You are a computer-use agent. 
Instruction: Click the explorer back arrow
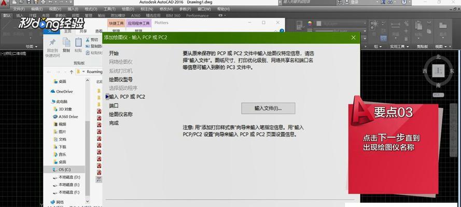coord(49,71)
